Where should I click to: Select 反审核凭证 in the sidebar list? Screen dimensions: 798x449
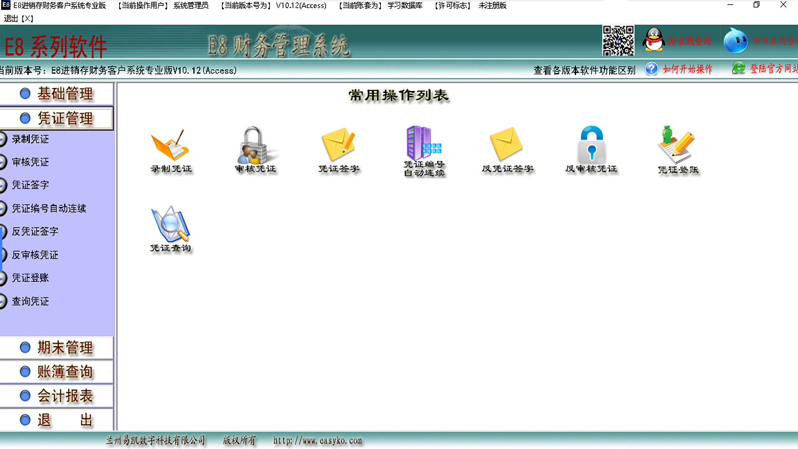[35, 254]
